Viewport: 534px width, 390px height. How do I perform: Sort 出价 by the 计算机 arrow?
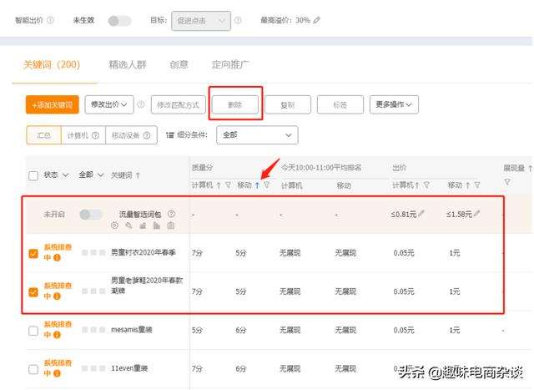[x=417, y=185]
